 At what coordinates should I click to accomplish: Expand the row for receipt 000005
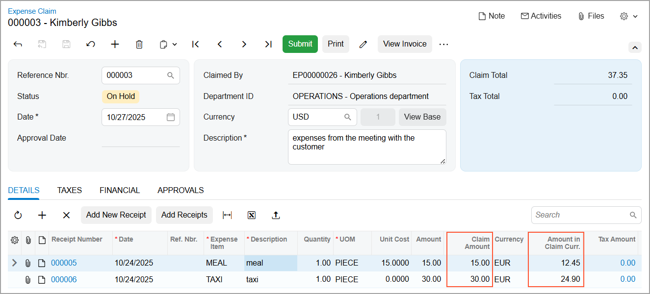click(14, 263)
